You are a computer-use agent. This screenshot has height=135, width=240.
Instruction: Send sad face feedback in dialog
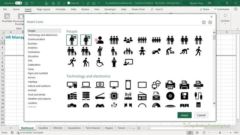pyautogui.click(x=210, y=22)
